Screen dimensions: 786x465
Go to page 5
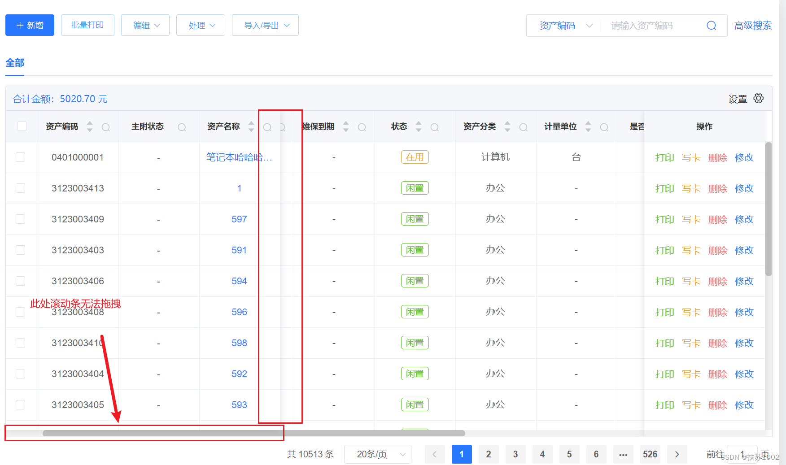[x=569, y=454]
